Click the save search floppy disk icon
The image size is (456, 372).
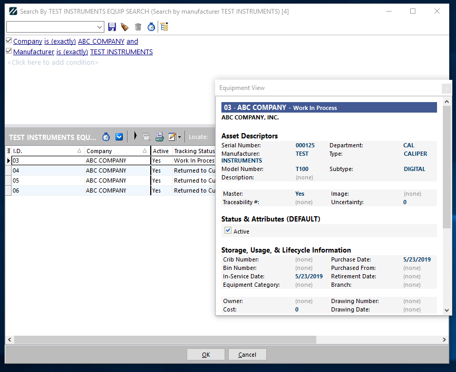point(112,27)
